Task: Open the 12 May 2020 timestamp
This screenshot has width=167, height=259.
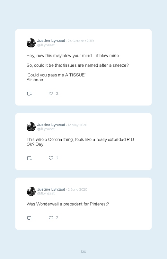Action: tap(77, 125)
